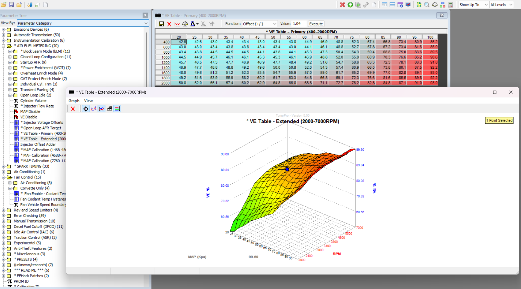Select pan navigation icon in Extended graph toolbar
This screenshot has width=521, height=289.
click(x=86, y=109)
